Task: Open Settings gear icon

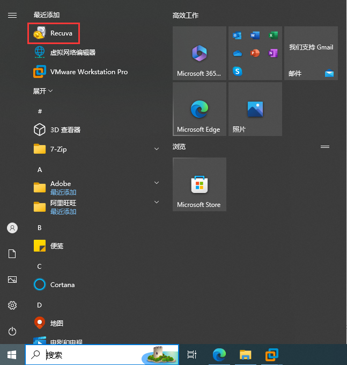Action: [x=12, y=305]
